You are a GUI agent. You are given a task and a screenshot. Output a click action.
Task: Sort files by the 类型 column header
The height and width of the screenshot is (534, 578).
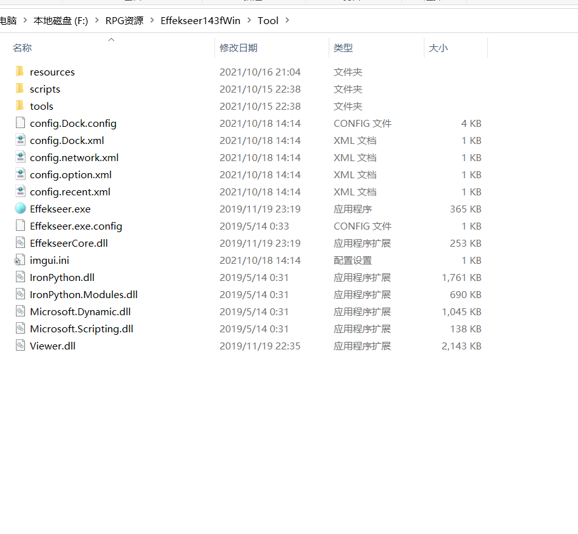point(343,48)
